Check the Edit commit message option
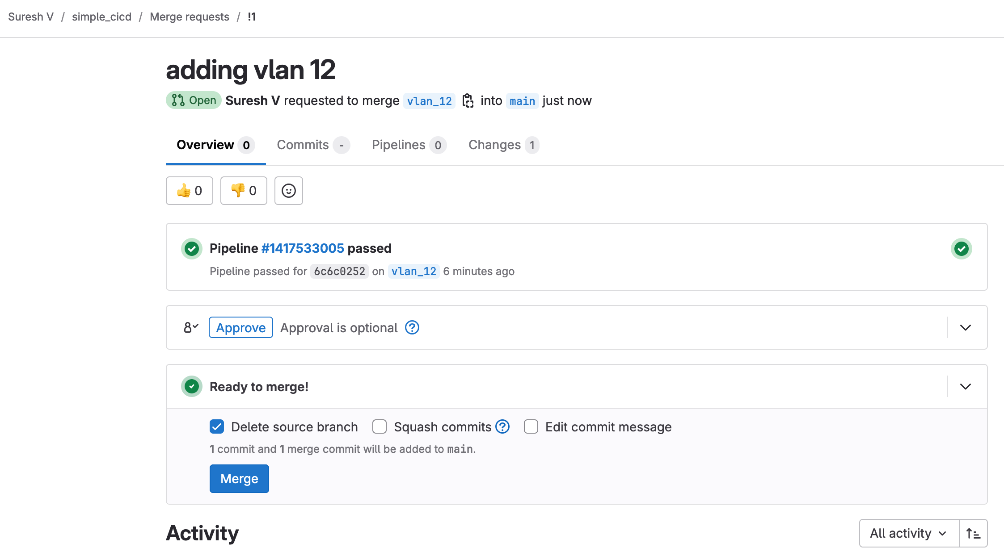 [x=531, y=427]
